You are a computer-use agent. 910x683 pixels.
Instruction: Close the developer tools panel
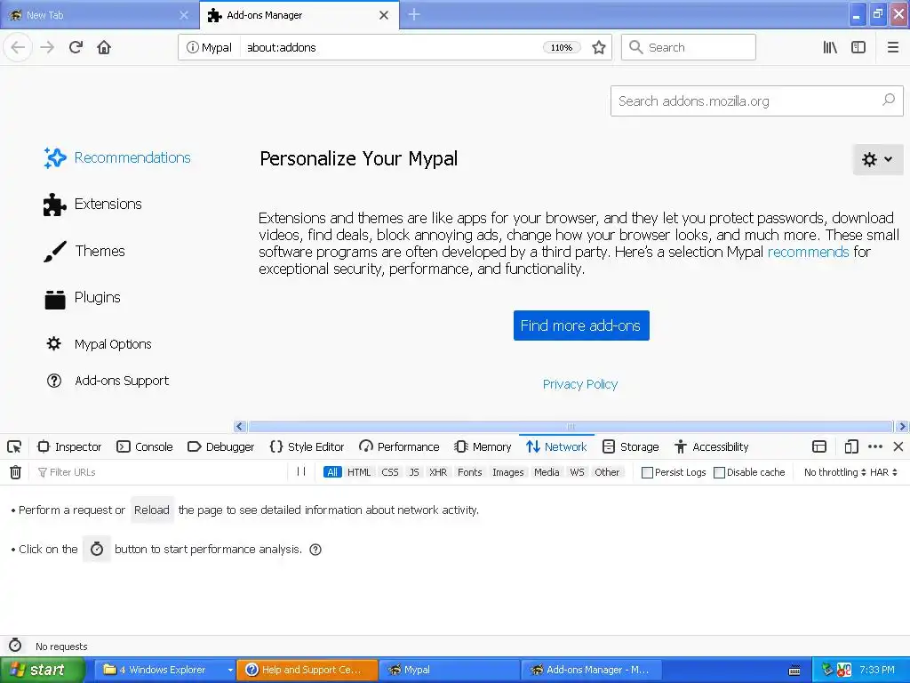[898, 446]
